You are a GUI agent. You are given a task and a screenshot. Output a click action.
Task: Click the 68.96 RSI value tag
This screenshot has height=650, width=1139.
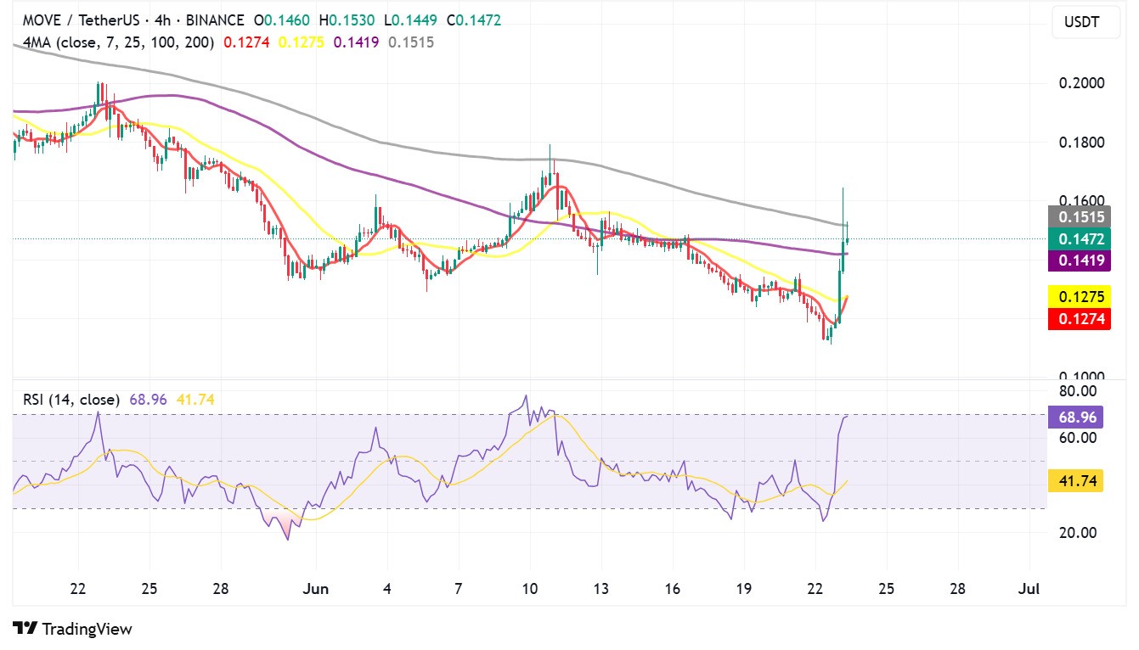pyautogui.click(x=1075, y=416)
